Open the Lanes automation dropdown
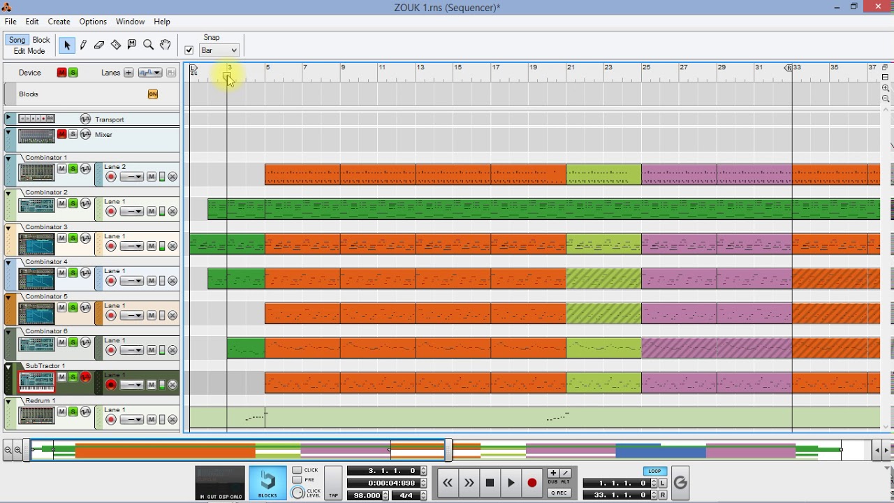This screenshot has width=894, height=503. (149, 73)
